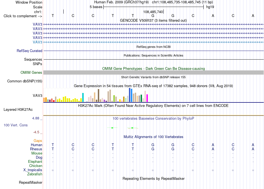Click the OMIM Gene Phenotypes green track title

click(x=154, y=69)
